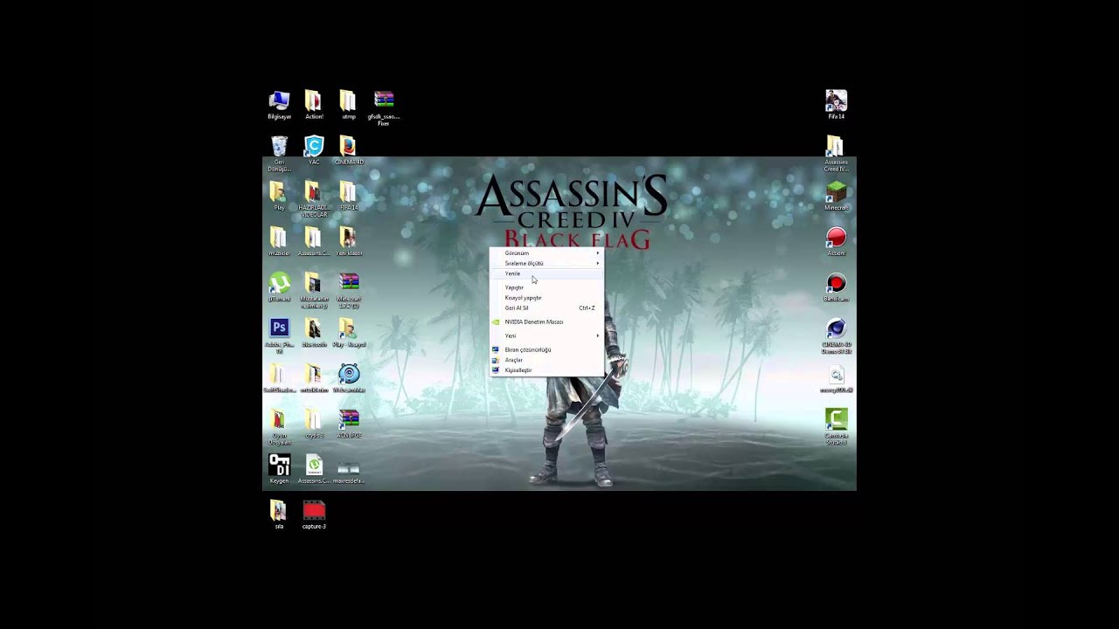Launch the round webcam application icon
The image size is (1119, 629).
tap(349, 378)
